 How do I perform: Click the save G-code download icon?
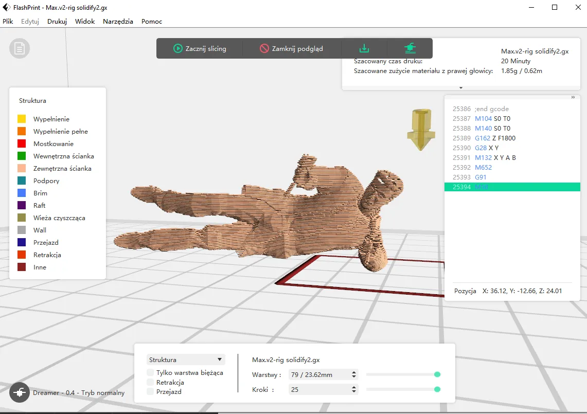pos(364,48)
